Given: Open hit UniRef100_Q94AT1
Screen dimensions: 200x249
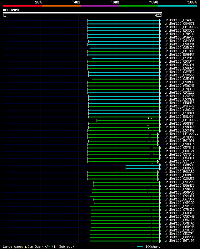Looking at the screenshot, I should [179, 196].
